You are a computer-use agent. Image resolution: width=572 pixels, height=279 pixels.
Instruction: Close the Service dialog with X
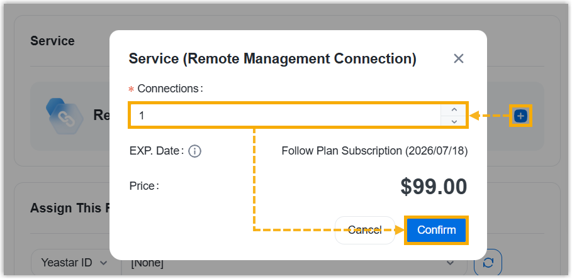click(x=459, y=58)
